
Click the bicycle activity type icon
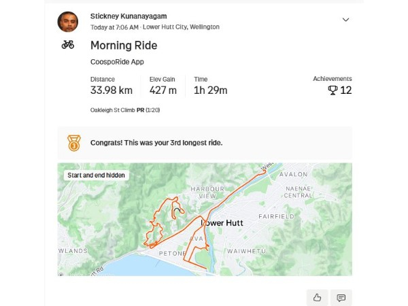pos(67,45)
